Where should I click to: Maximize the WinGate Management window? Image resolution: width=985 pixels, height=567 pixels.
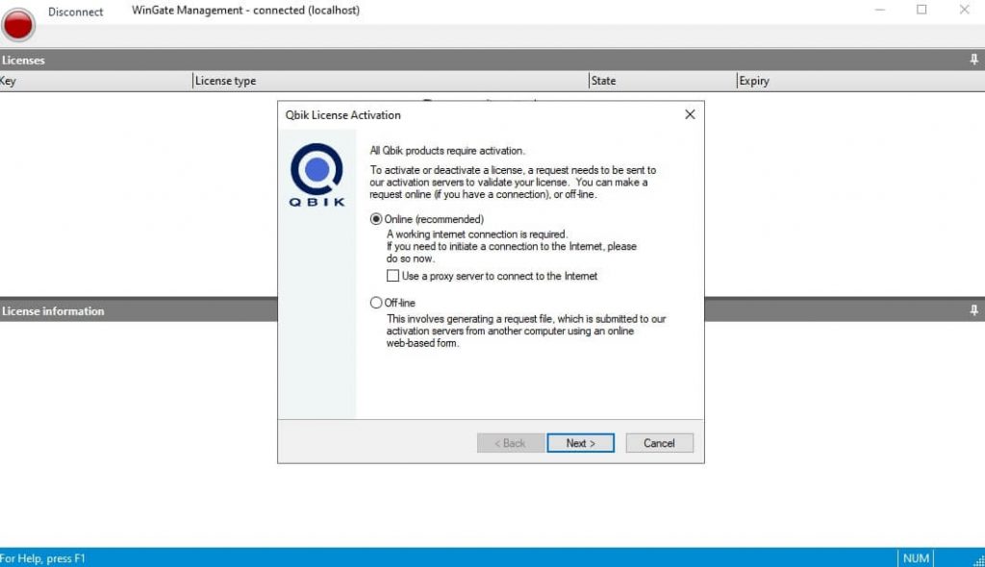pos(922,10)
